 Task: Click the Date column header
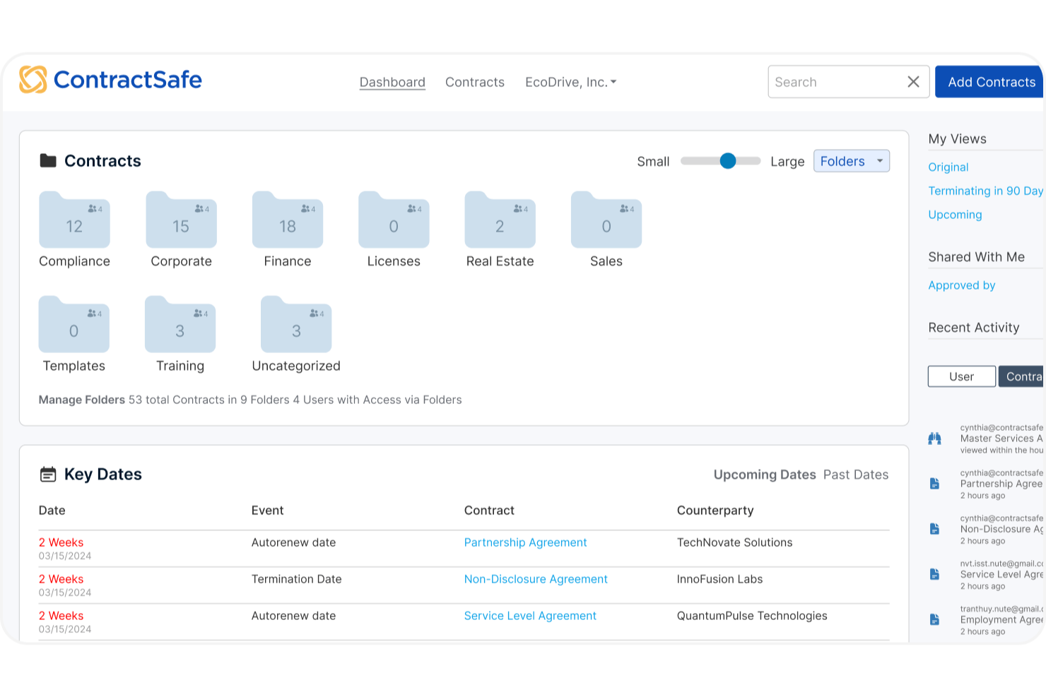(x=52, y=511)
